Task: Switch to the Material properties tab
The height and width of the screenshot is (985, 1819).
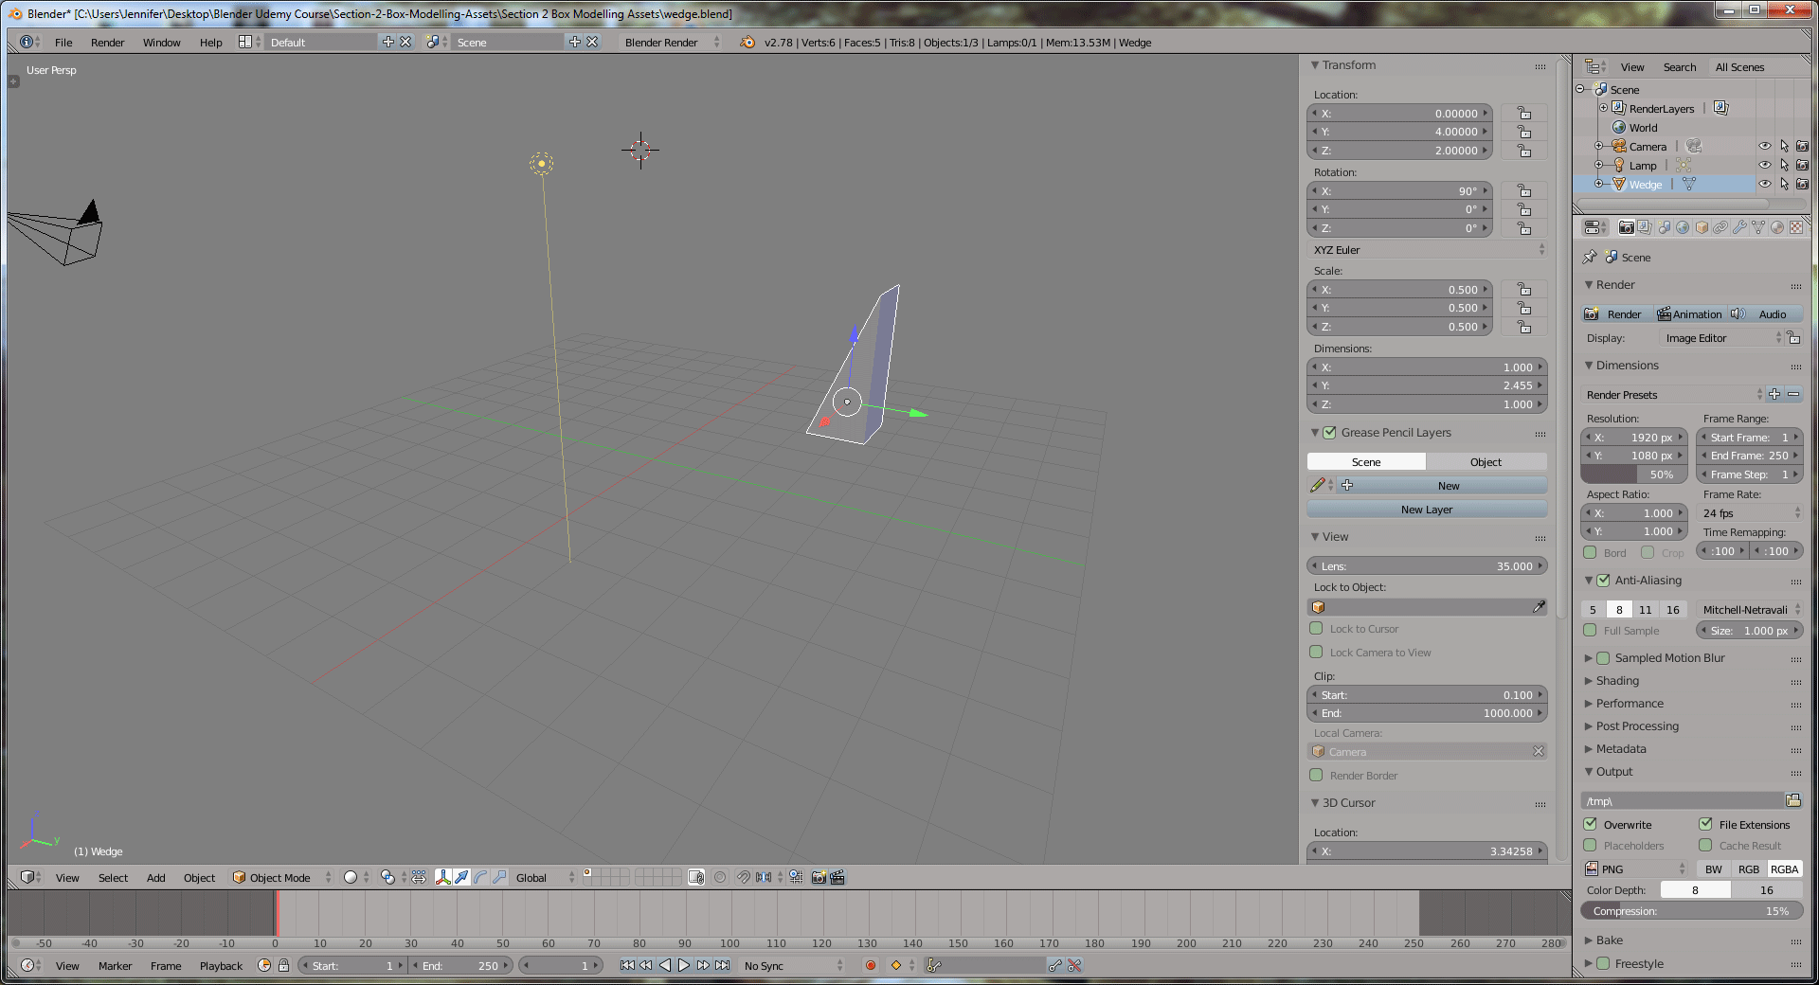Action: pos(1777,227)
